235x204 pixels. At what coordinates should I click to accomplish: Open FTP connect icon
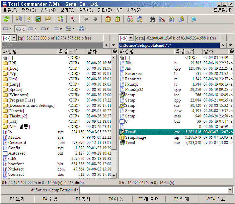coord(130,19)
